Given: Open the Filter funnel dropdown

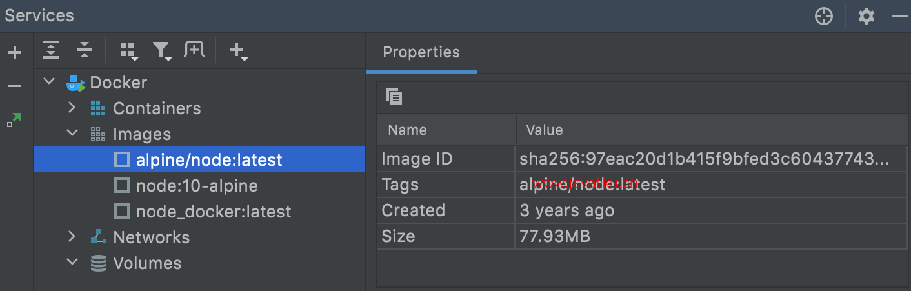Looking at the screenshot, I should coord(161,51).
